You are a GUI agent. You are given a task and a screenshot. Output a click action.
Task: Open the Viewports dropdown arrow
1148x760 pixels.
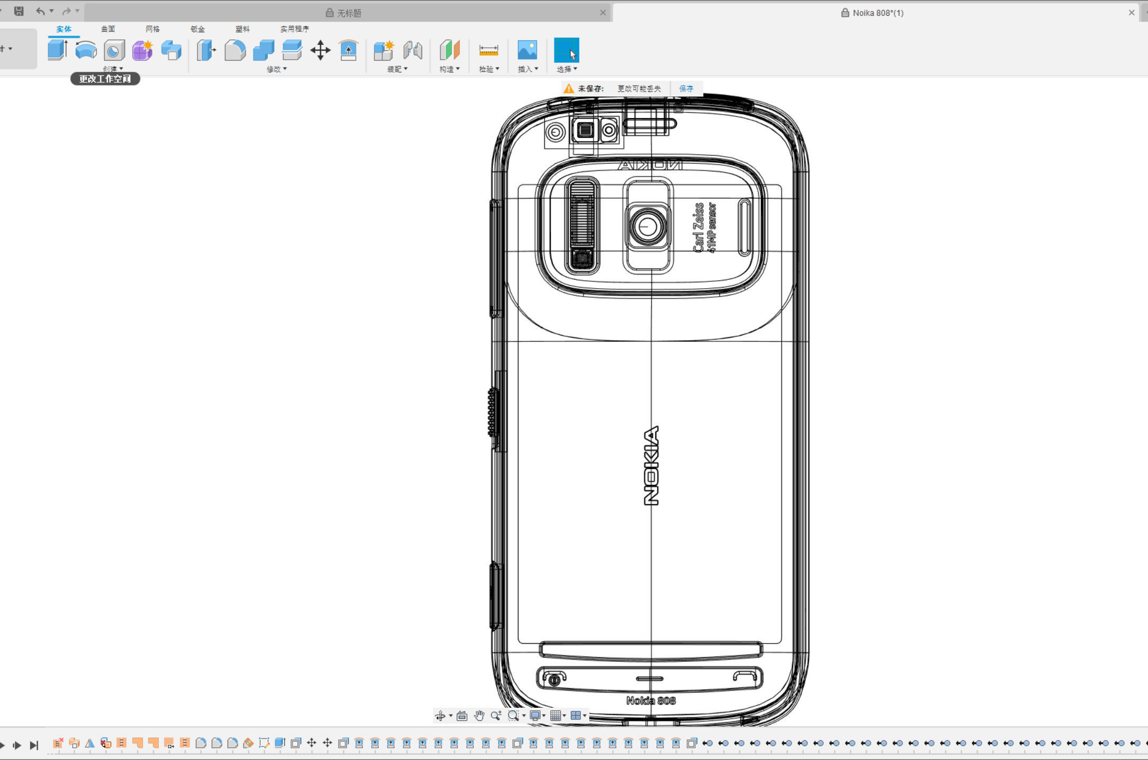(585, 716)
